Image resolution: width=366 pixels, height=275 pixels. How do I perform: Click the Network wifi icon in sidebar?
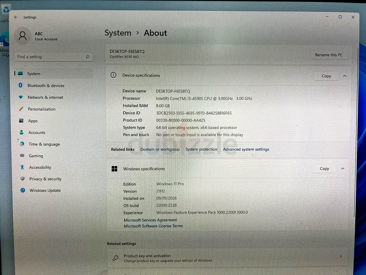21,97
